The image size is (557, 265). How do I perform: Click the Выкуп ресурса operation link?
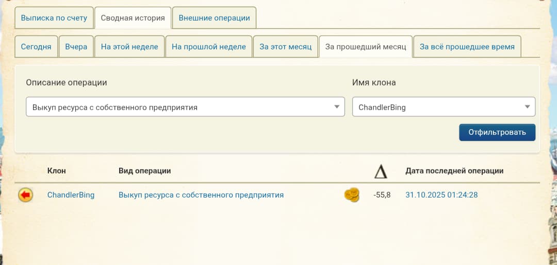201,195
